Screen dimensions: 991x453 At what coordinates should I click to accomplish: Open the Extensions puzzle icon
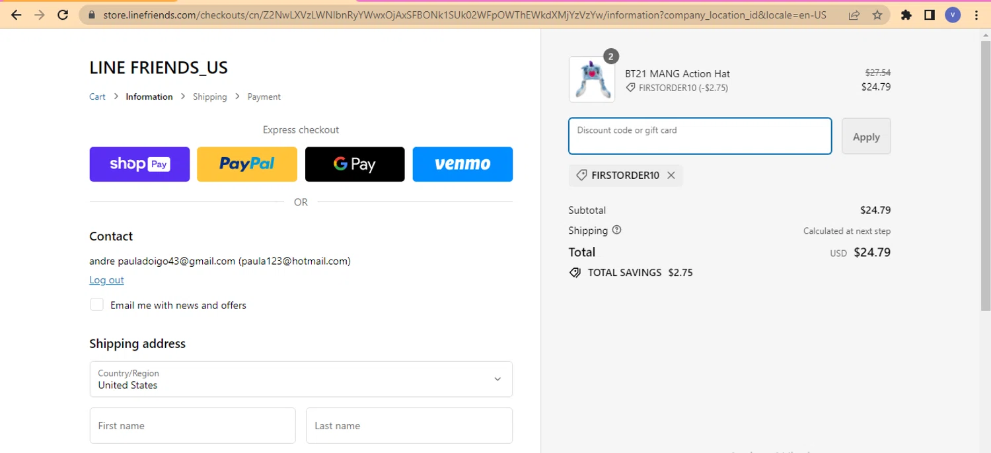coord(906,15)
